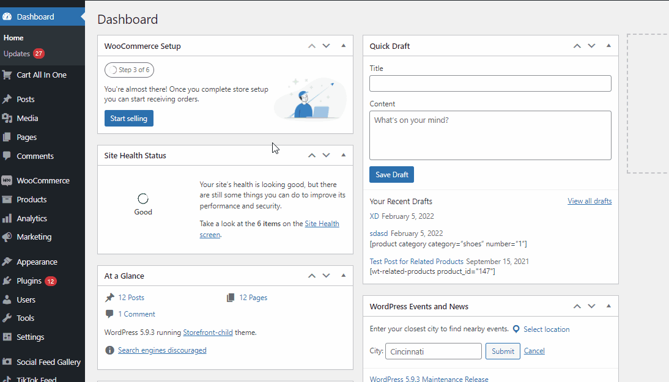669x382 pixels.
Task: Click the Cart All In One cart icon
Action: 7,75
